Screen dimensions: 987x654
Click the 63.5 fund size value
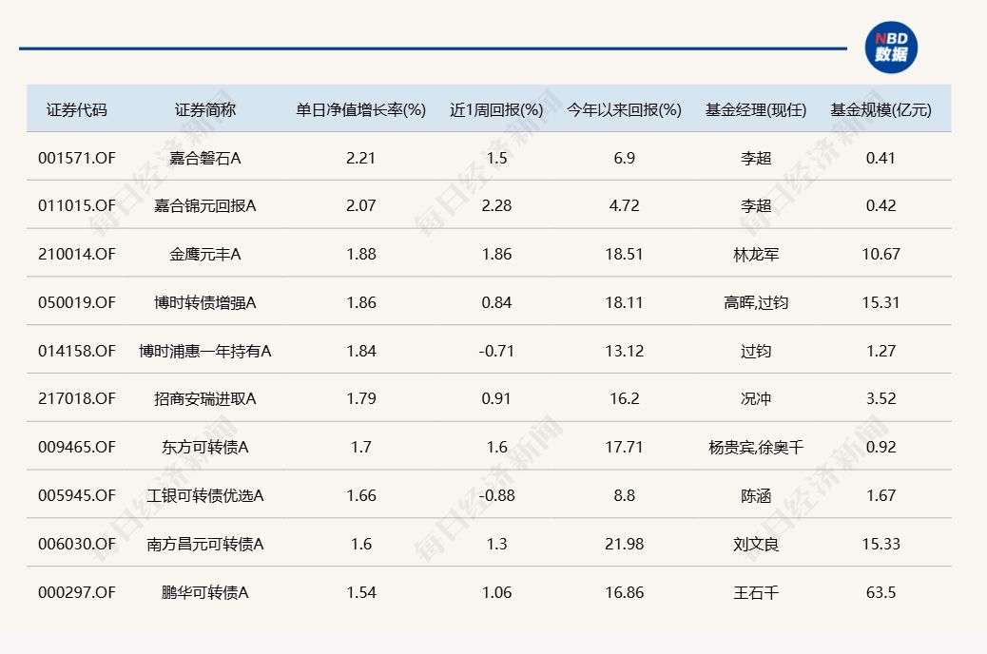point(881,592)
